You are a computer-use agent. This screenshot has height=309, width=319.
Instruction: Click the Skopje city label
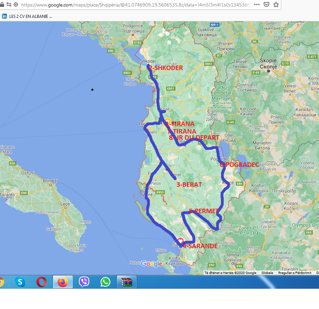pos(268,64)
